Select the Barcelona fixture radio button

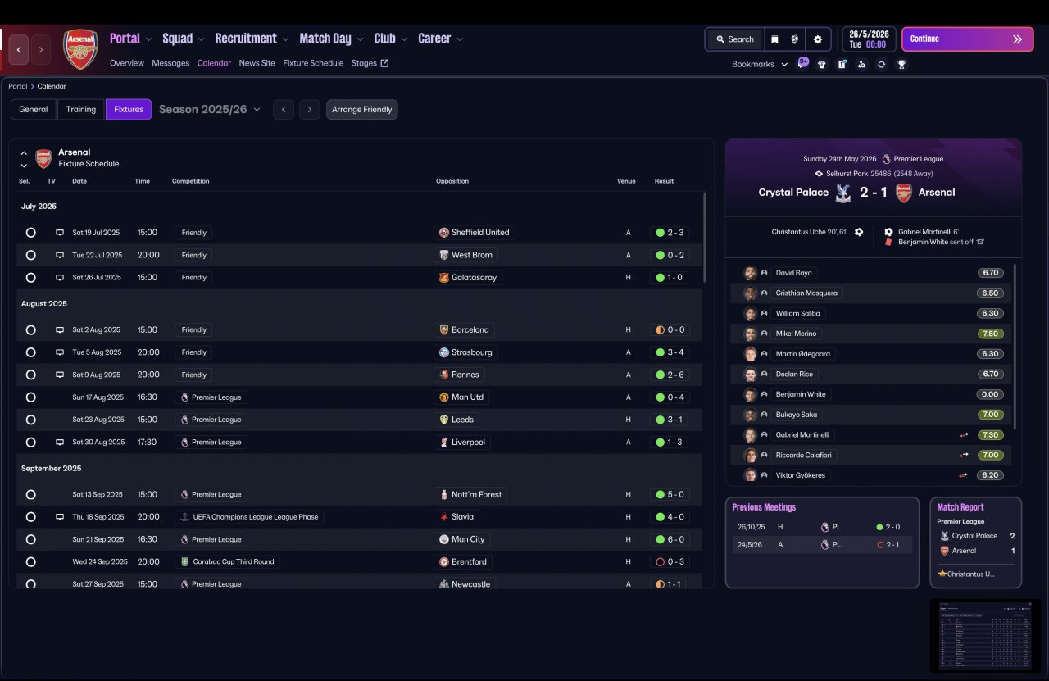click(x=30, y=330)
